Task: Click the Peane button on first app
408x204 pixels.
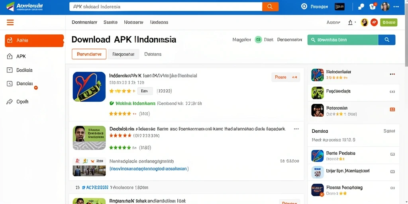Action: [286, 77]
